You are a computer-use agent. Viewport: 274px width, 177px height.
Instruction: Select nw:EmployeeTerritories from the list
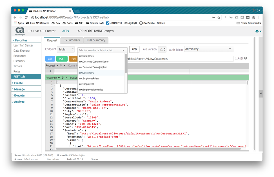(101, 90)
